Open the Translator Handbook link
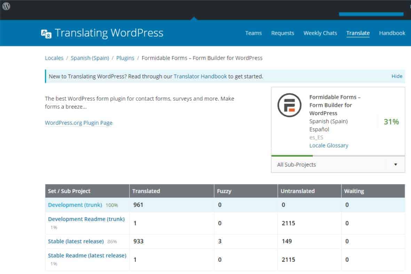The width and height of the screenshot is (411, 274). (x=200, y=76)
